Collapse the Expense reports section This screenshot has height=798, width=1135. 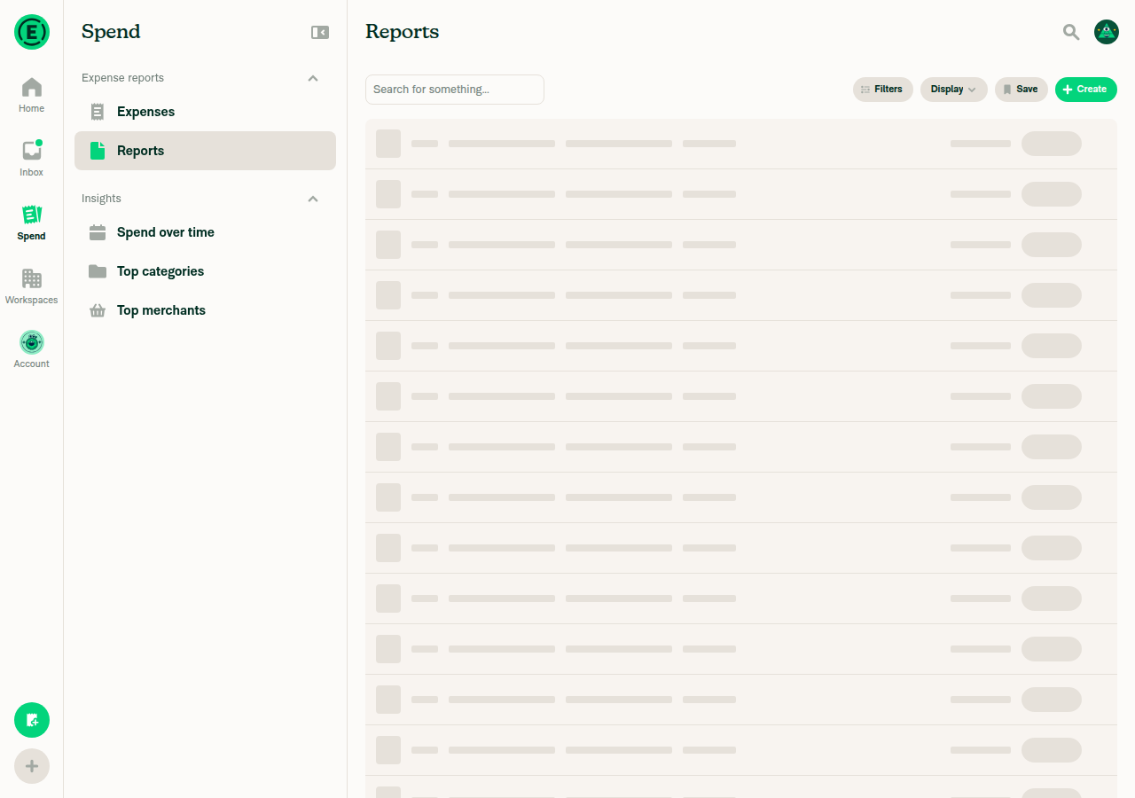click(313, 78)
